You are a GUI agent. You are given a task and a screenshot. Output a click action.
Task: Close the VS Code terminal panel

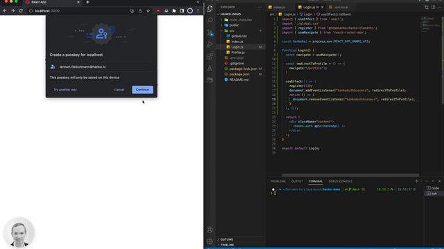coord(439,181)
